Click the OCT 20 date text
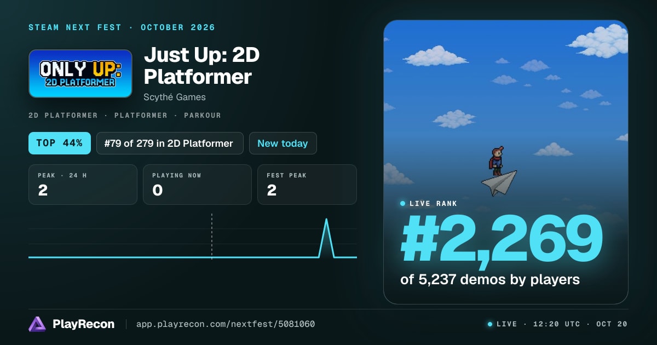Screen dimensions: 657x345 tap(613, 324)
